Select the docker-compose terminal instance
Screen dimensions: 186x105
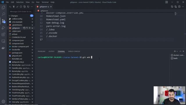click(178, 55)
